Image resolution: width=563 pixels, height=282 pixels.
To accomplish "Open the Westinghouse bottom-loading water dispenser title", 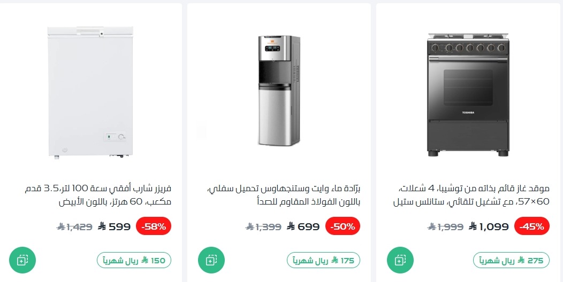I will coord(285,195).
